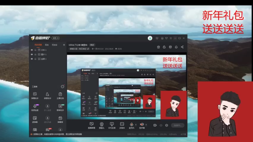Open the 主播任务 tool
Screen dimensions: 253x142
[x=60, y=96]
